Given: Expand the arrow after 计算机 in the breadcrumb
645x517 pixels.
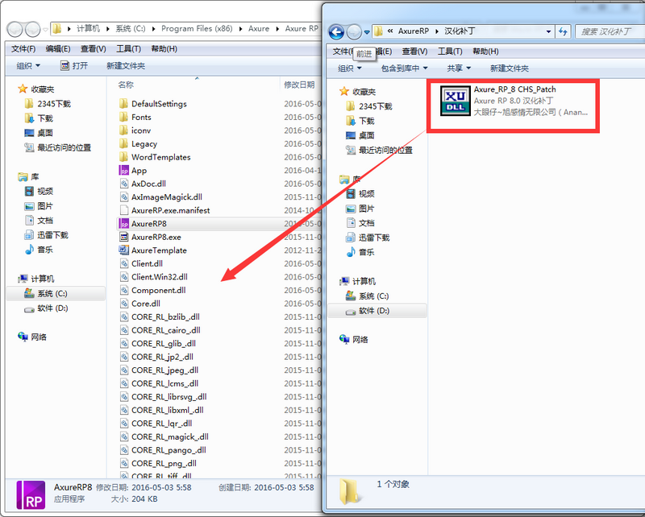Looking at the screenshot, I should (x=108, y=29).
